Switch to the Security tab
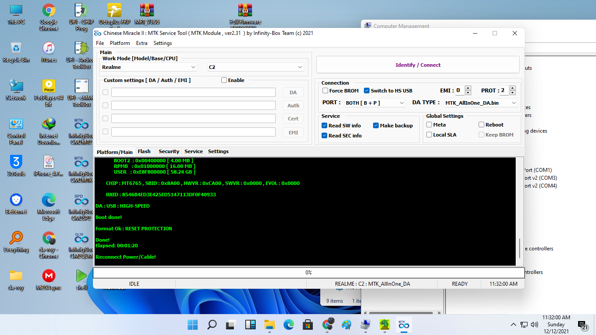Viewport: 596px width, 335px height. pos(169,151)
